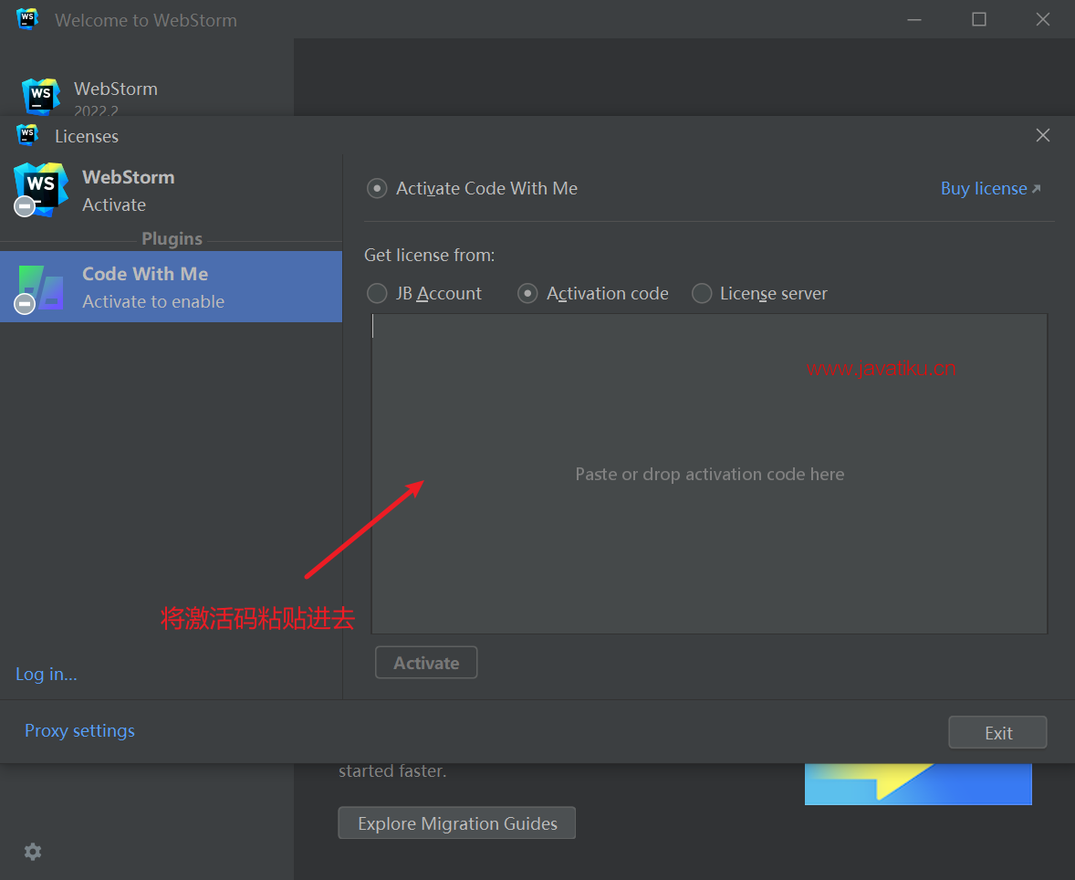Minimize the Welcome to WebStorm window
This screenshot has width=1075, height=880.
(x=914, y=19)
